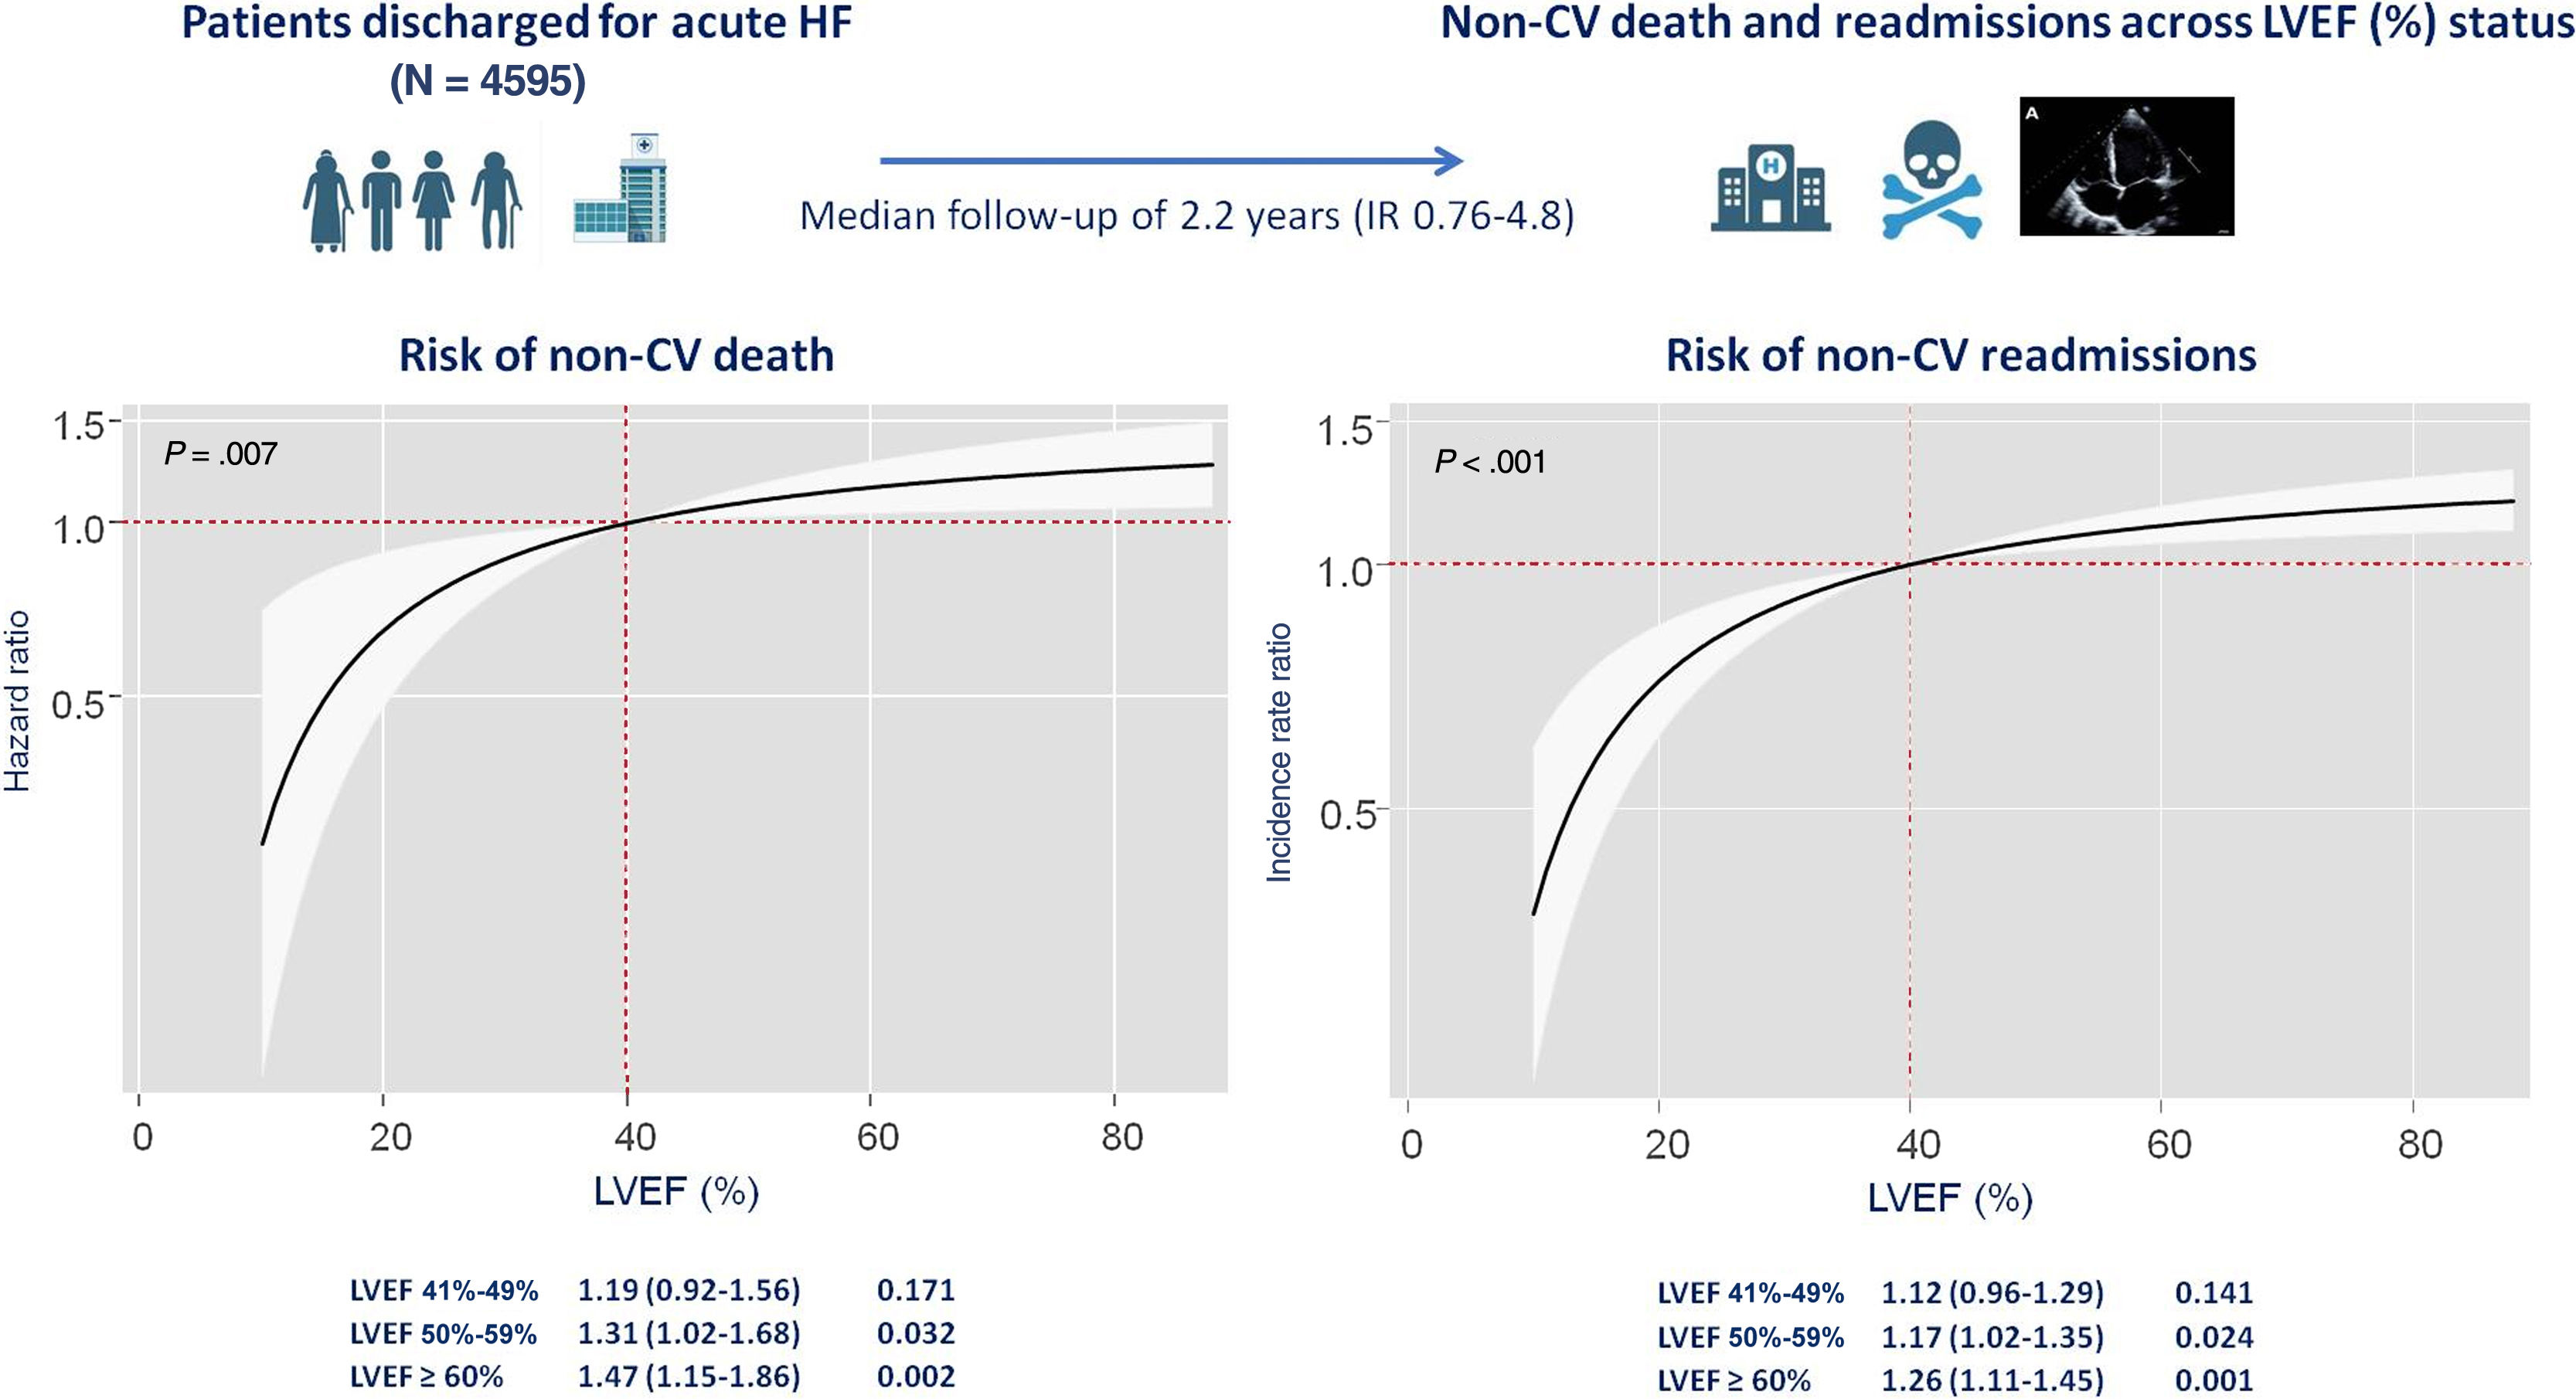Click the hazard ratio value 1.47 (1.15-1.86)
Viewport: 2576px width, 1399px height.
pos(689,1376)
